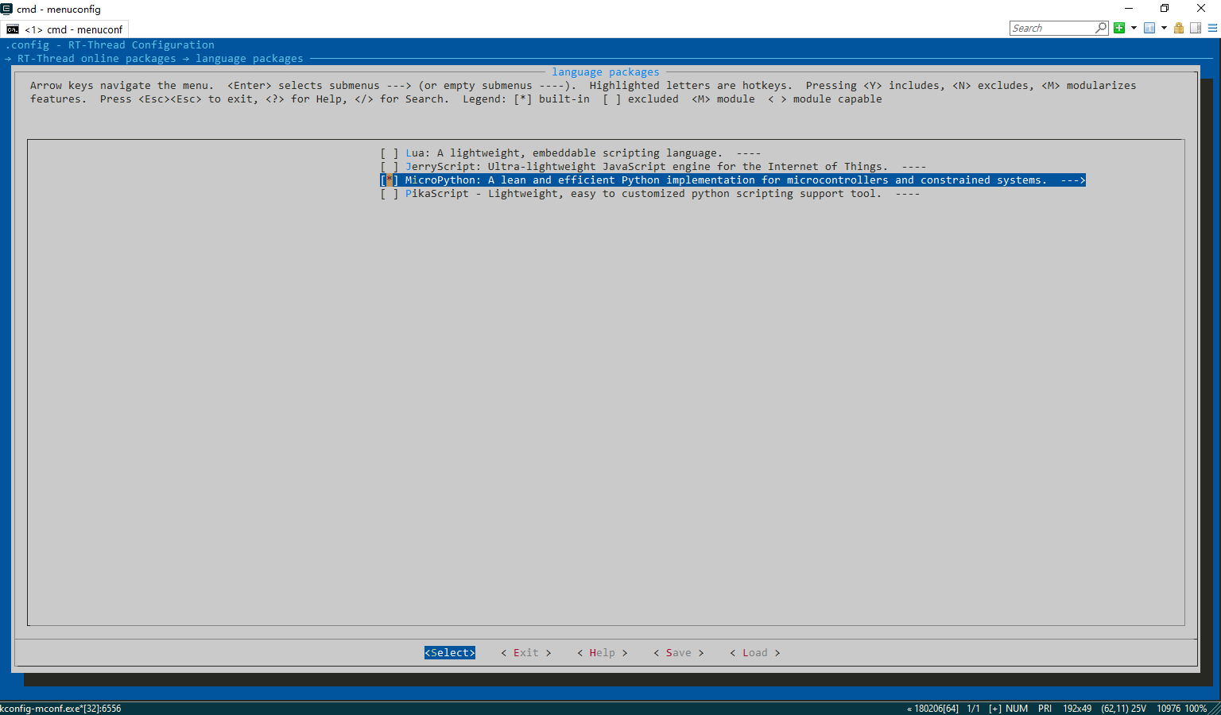This screenshot has width=1221, height=715.
Task: Click the PRI priority status indicator
Action: (x=1045, y=708)
